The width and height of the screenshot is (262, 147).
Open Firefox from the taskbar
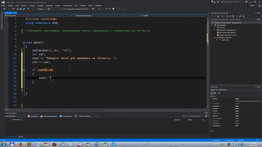pos(20,144)
